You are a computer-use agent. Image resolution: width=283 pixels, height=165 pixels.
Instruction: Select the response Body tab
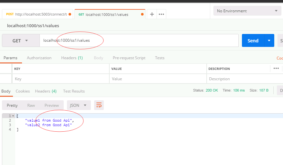[6, 91]
